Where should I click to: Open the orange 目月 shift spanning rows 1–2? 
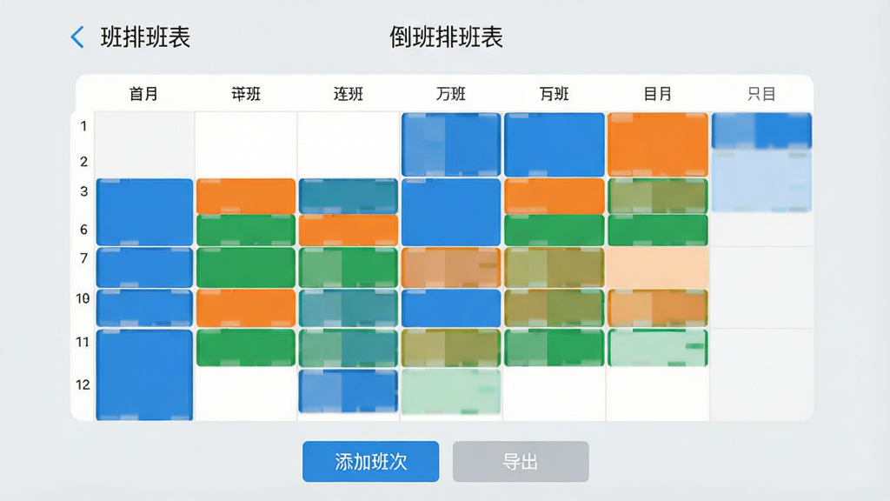tap(658, 144)
